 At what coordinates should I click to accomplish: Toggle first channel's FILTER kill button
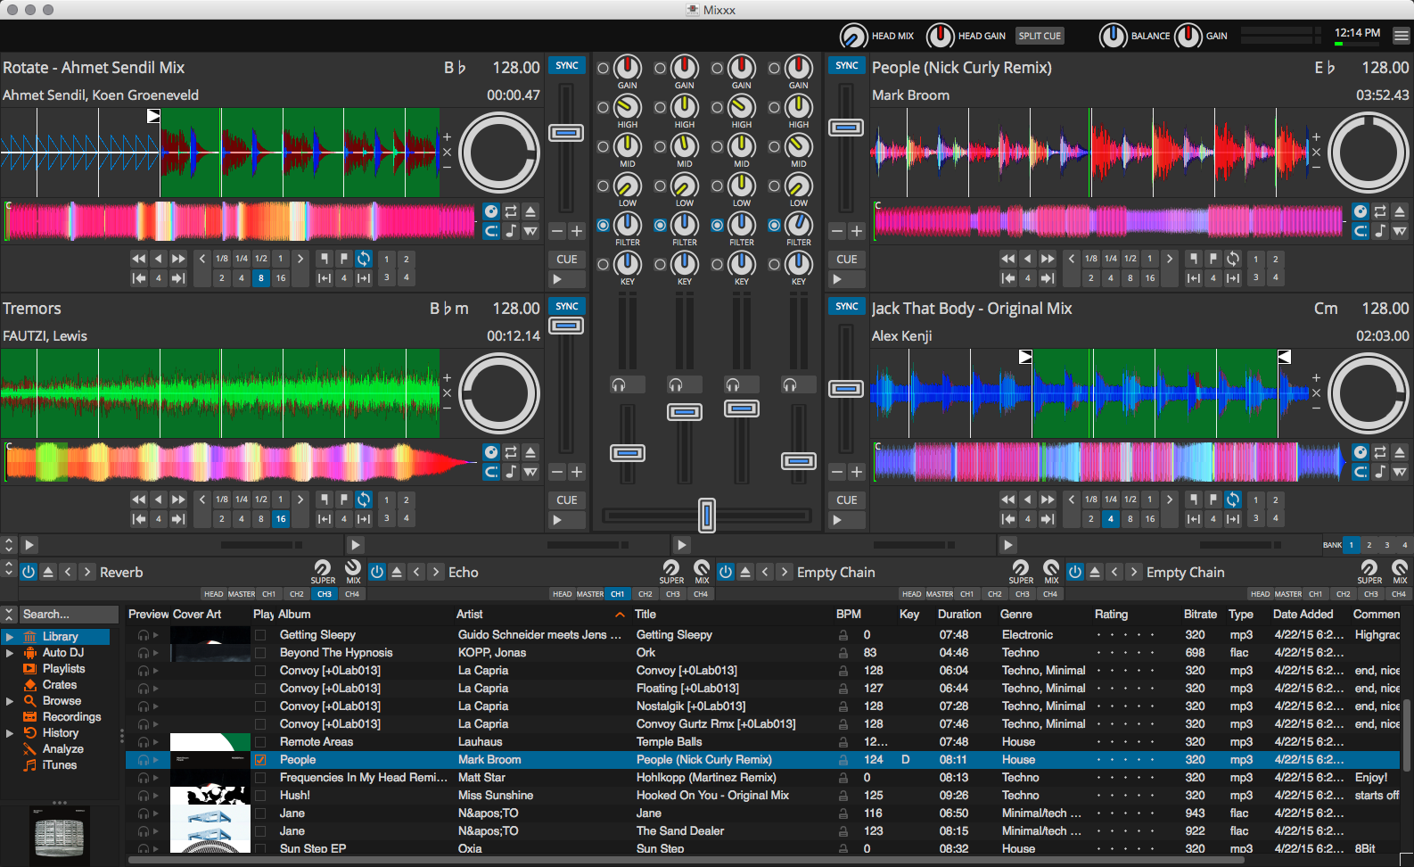(x=604, y=225)
